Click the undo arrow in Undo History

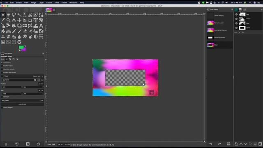click(211, 144)
